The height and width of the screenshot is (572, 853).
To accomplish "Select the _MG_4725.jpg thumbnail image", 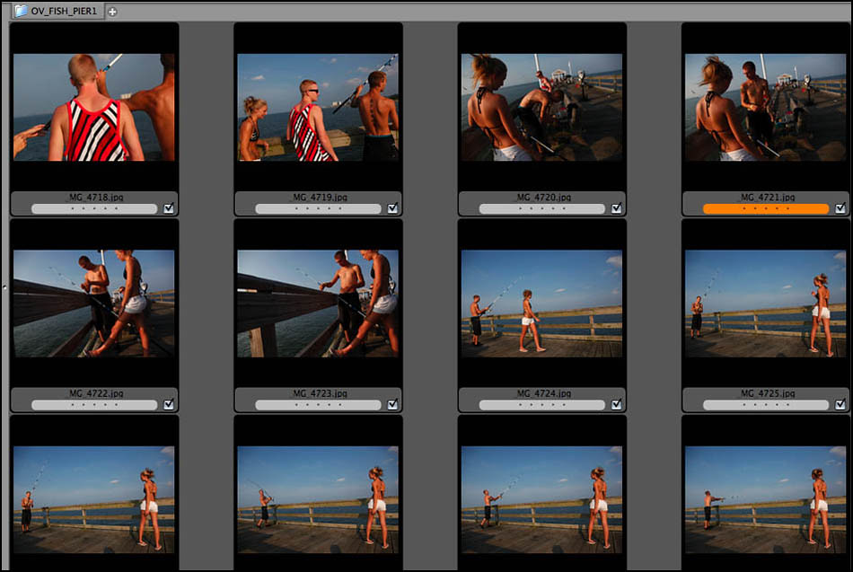I will [x=766, y=304].
